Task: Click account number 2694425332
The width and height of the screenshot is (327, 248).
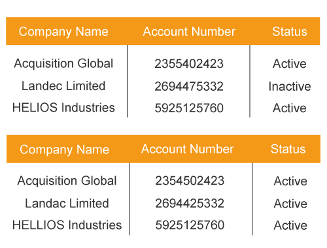Action: (190, 204)
